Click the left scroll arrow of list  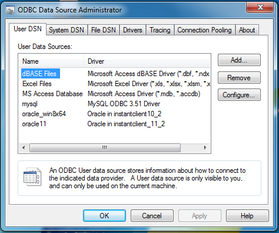coord(24,147)
